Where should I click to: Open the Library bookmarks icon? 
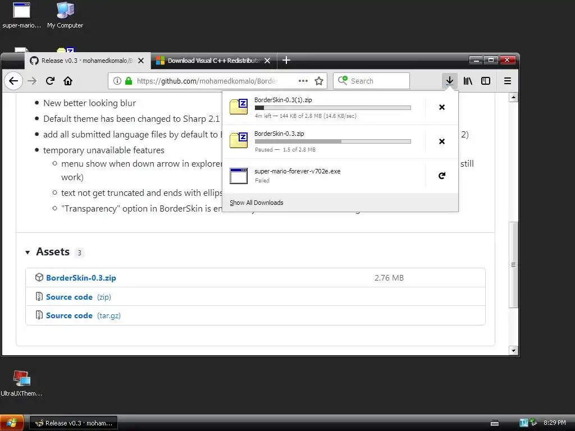click(468, 81)
